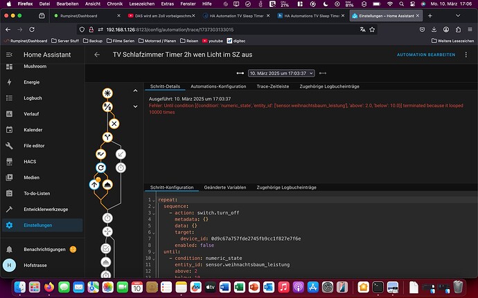Open the digitec bookmark
This screenshot has height=298, width=478.
tap(236, 41)
